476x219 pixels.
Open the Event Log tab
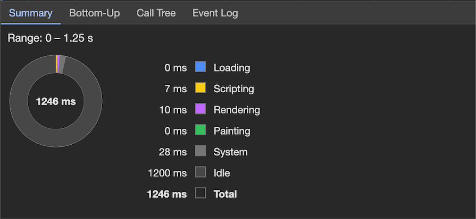pyautogui.click(x=215, y=13)
